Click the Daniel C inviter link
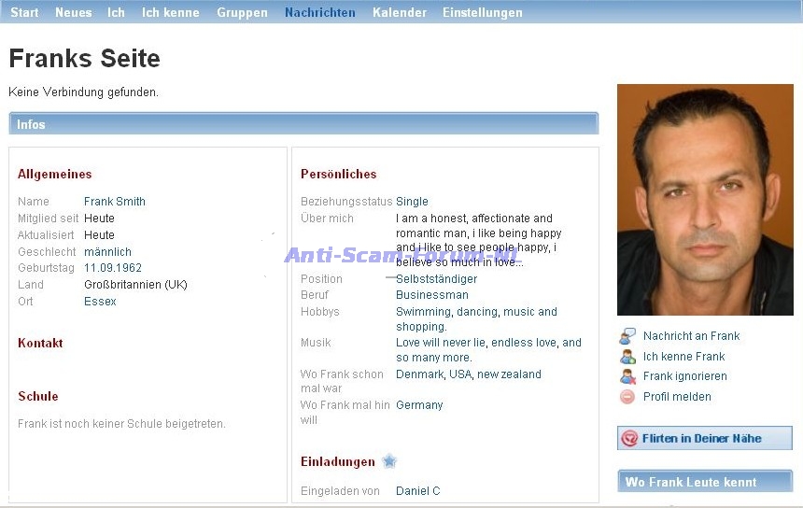803x508 pixels. tap(417, 491)
